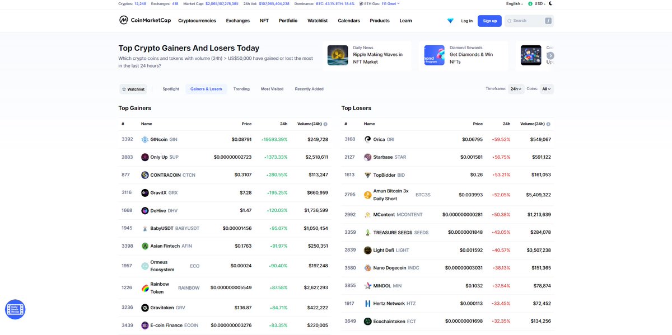The height and width of the screenshot is (335, 672).
Task: Switch to the Recently Added tab
Action: 309,89
